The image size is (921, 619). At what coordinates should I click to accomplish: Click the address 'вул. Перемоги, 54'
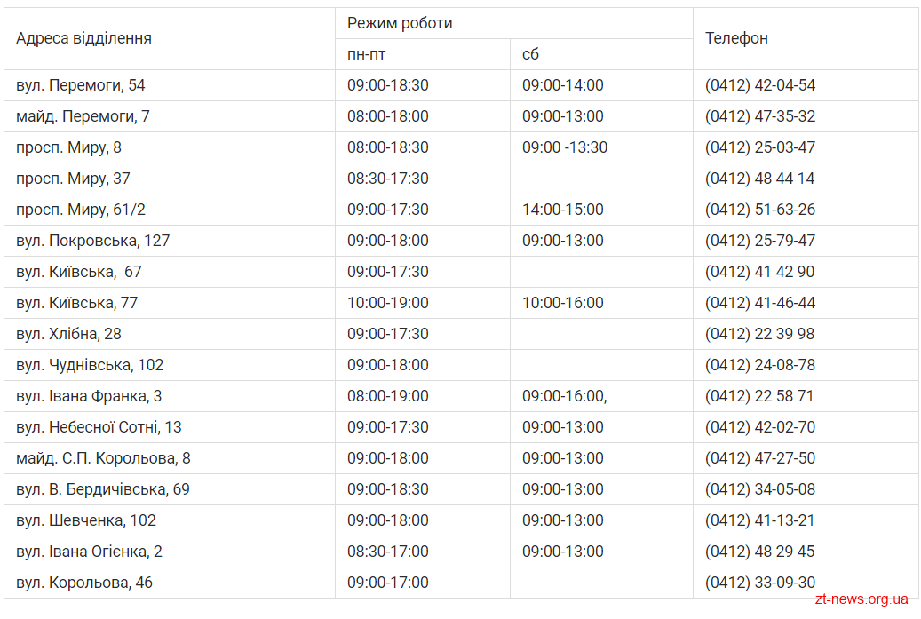pos(81,86)
